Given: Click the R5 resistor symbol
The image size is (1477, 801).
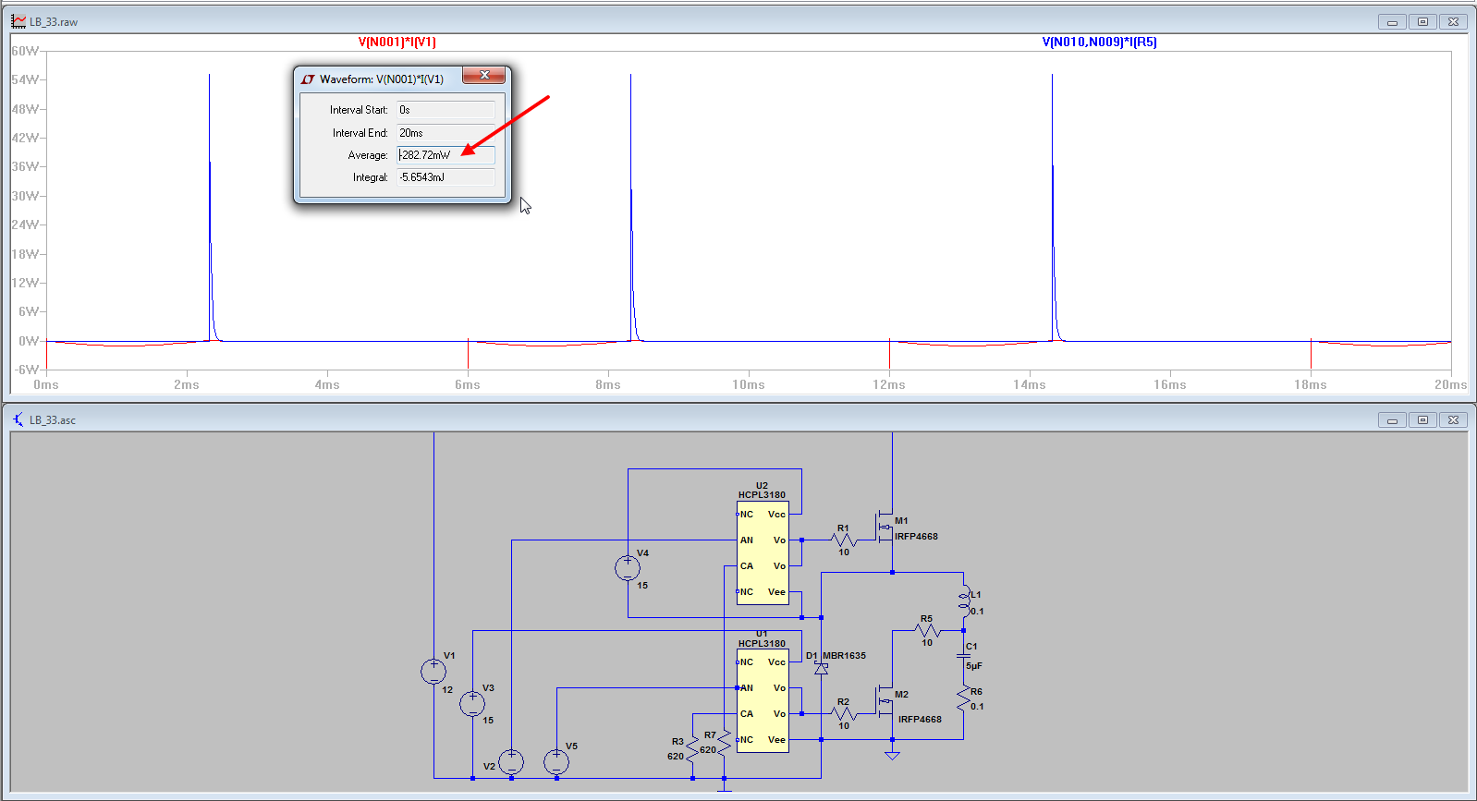Looking at the screenshot, I should click(x=927, y=631).
